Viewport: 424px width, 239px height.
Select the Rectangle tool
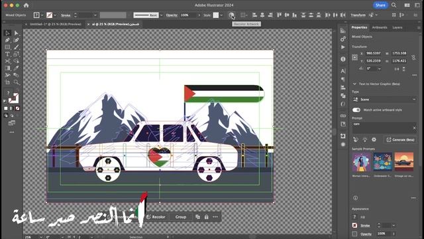click(7, 47)
